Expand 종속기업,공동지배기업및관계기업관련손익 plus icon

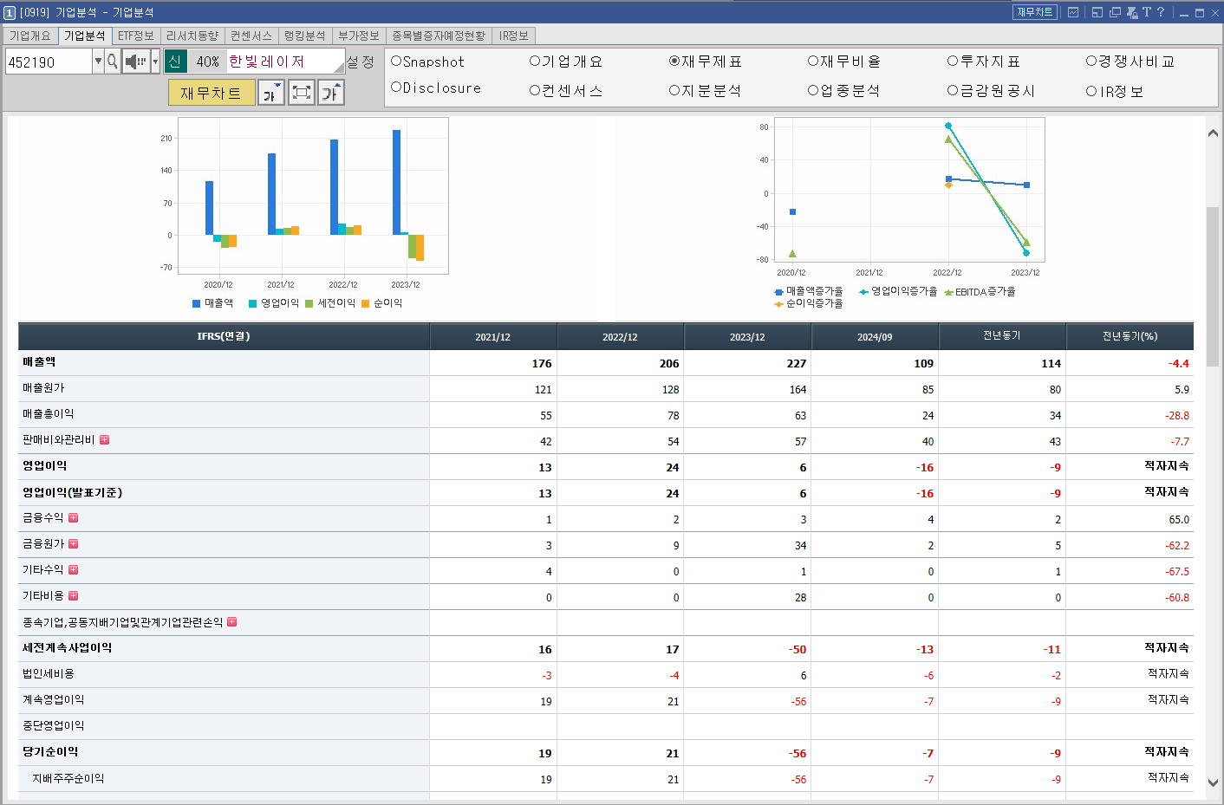pos(232,622)
